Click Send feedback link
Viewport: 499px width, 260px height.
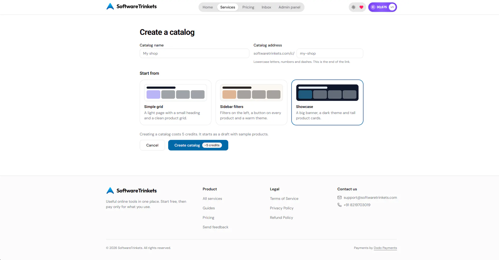point(216,227)
